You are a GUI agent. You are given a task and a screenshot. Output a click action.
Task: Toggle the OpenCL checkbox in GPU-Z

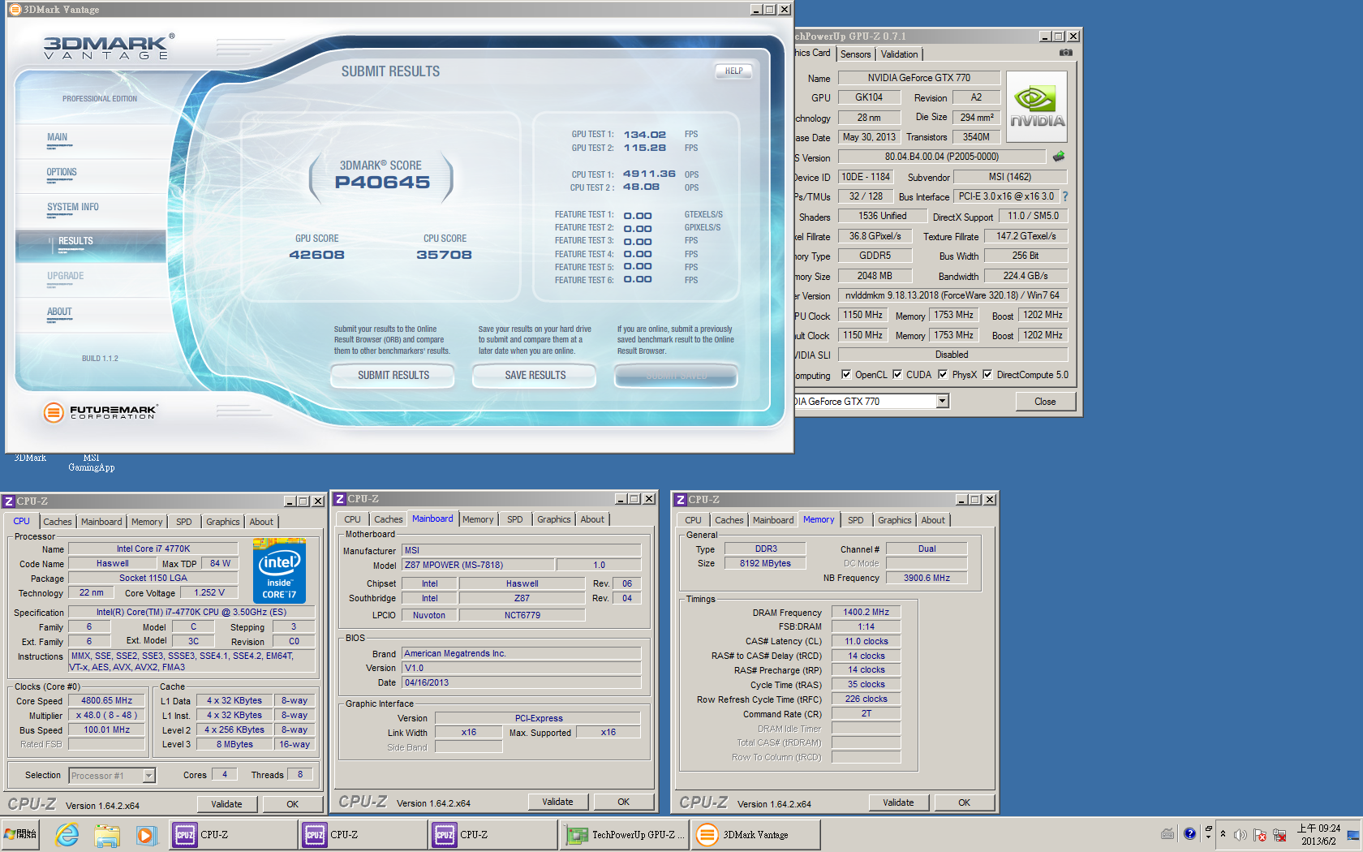click(x=846, y=374)
